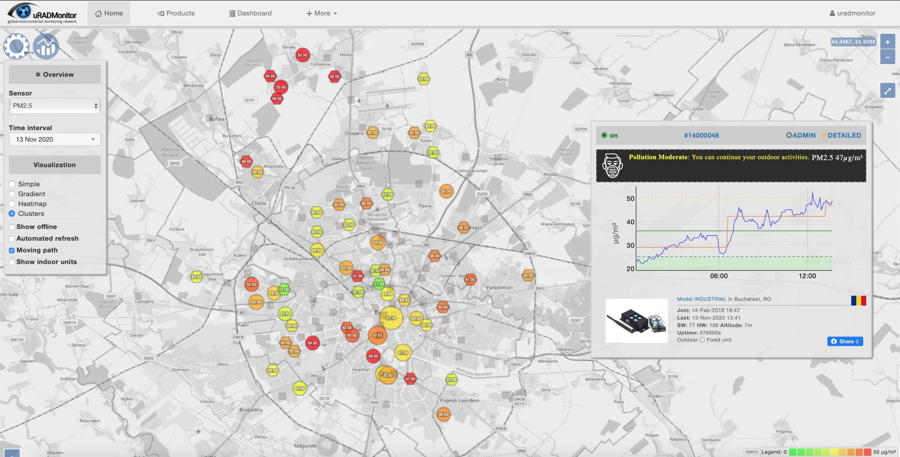The height and width of the screenshot is (457, 900).
Task: Click the Facebook Share button
Action: pos(845,341)
